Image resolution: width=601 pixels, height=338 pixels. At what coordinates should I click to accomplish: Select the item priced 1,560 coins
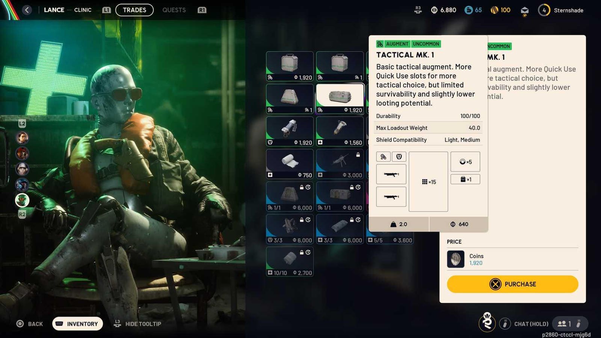(340, 131)
